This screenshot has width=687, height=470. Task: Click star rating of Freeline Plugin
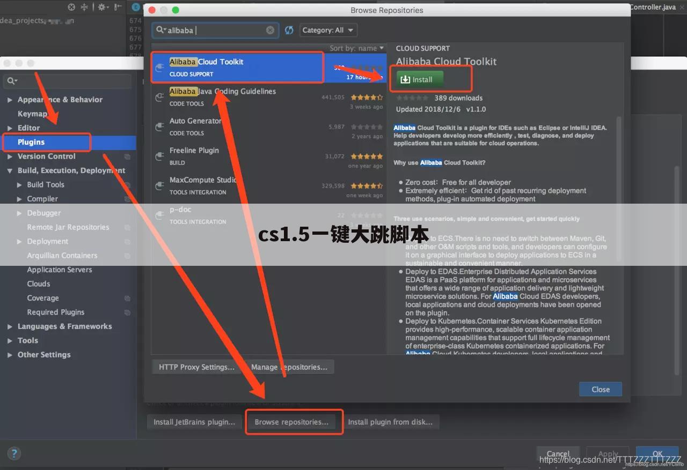pyautogui.click(x=367, y=156)
